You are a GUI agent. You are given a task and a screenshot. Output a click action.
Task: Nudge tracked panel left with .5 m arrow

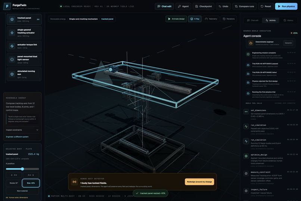click(14, 175)
